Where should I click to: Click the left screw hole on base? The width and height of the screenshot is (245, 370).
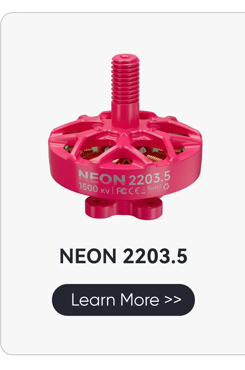tap(96, 201)
